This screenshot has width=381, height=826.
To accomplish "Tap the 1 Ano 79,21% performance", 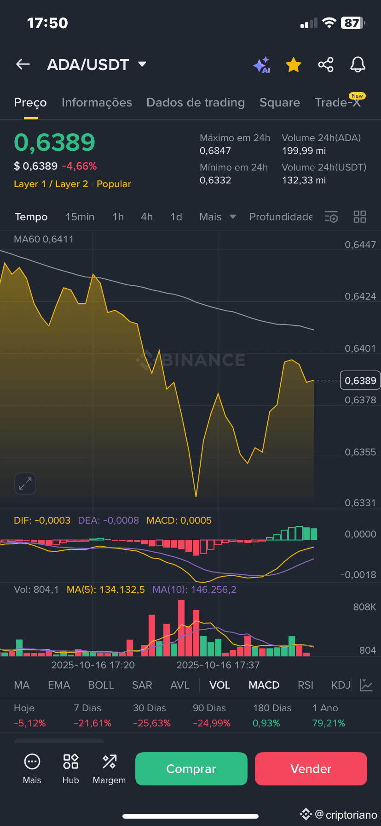I will pos(329,715).
